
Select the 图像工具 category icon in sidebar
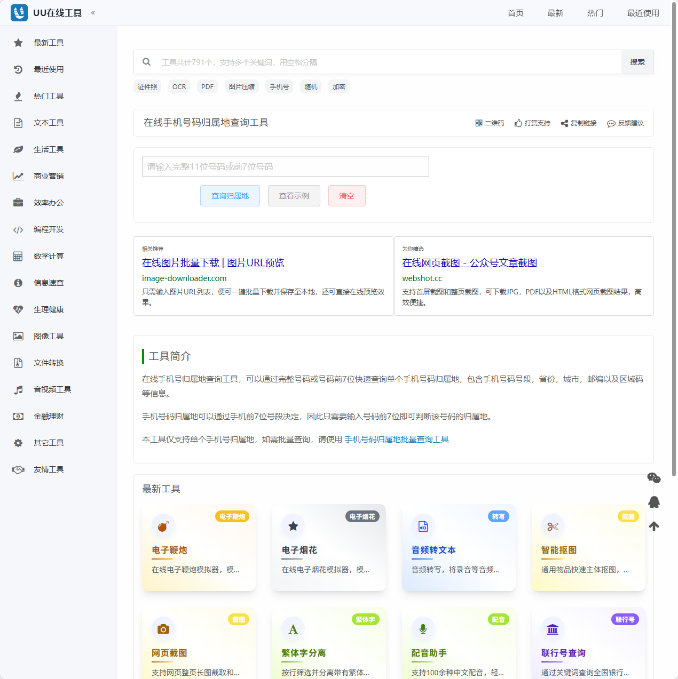coord(18,336)
